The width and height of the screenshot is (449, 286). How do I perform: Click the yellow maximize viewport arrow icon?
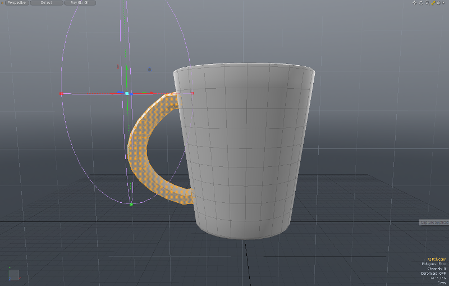point(433,3)
